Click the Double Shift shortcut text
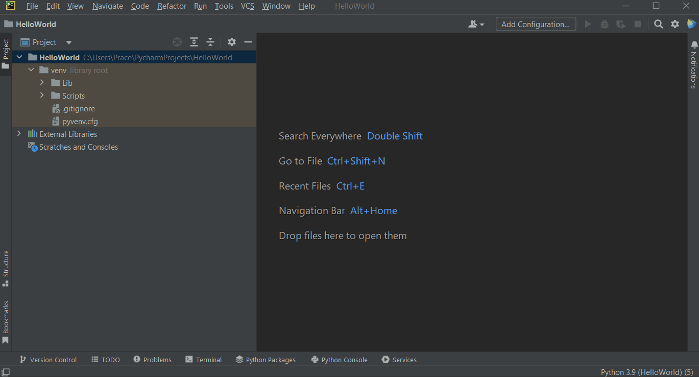Screen dimensions: 699x377 [x=395, y=136]
